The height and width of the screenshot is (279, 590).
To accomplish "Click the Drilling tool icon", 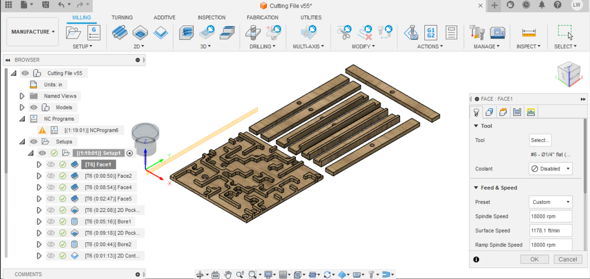I will tap(253, 32).
